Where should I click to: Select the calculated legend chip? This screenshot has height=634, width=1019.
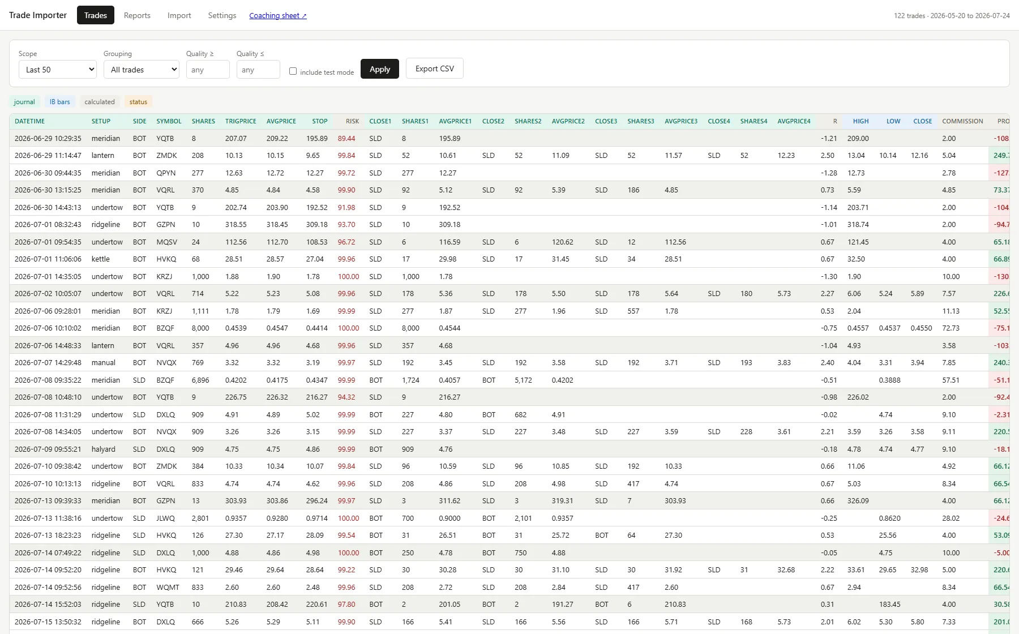click(100, 102)
